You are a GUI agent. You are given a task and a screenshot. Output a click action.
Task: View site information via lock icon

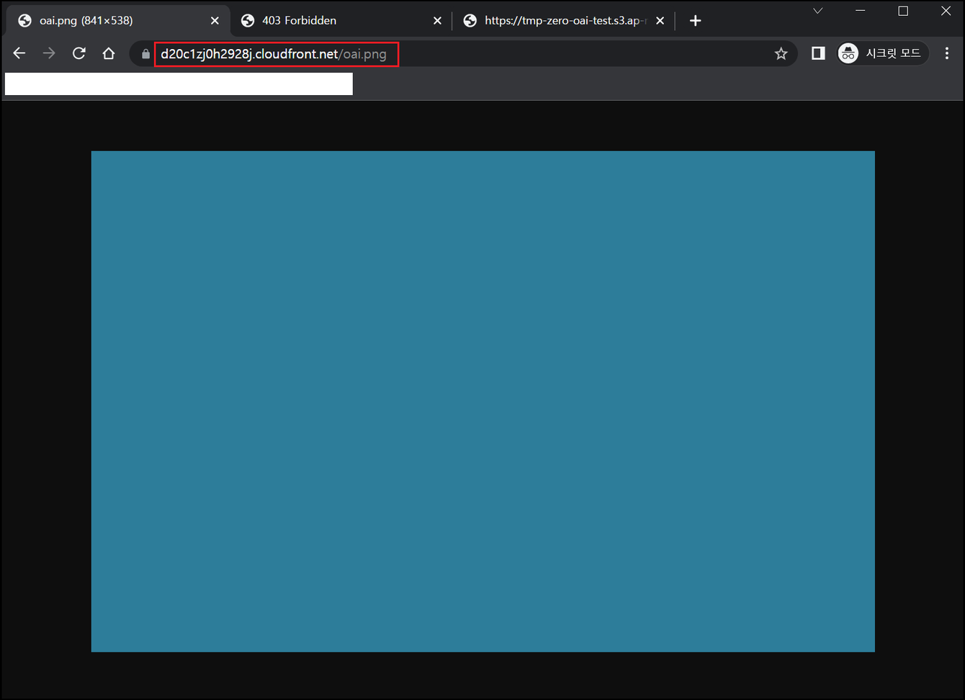pyautogui.click(x=145, y=54)
